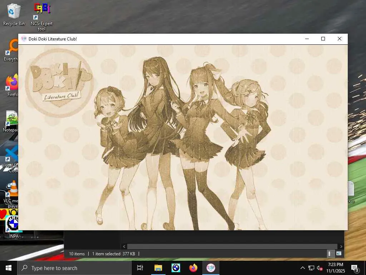Switch to File Explorer in the taskbar
The image size is (366, 275).
(158, 268)
